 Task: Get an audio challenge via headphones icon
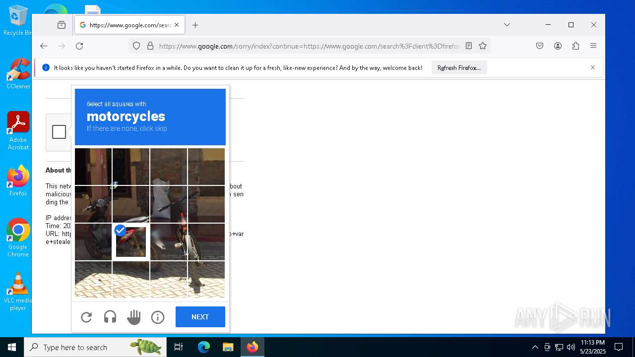click(110, 317)
